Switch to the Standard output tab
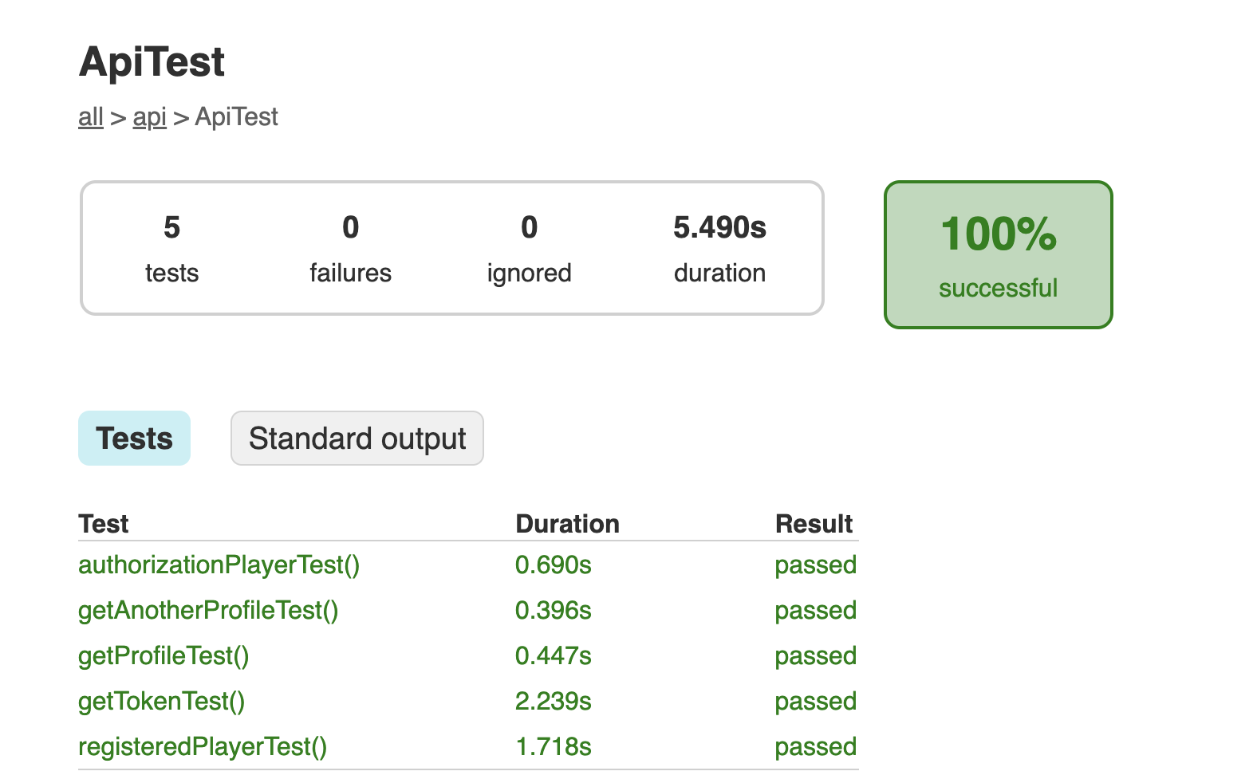 pyautogui.click(x=357, y=438)
